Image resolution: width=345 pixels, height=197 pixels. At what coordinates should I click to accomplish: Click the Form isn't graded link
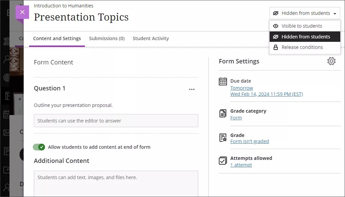point(250,141)
